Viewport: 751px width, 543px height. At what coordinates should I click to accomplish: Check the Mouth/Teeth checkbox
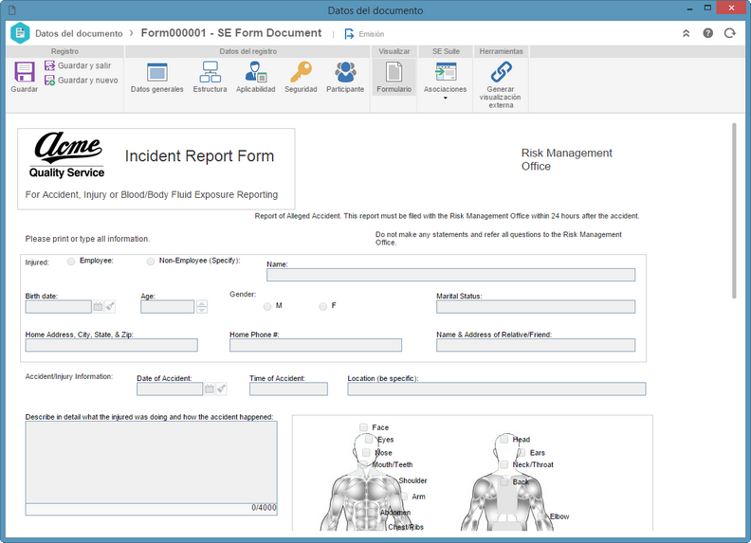coord(363,464)
